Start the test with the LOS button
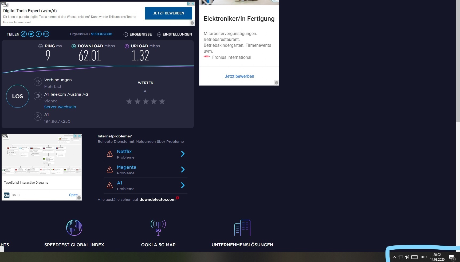The width and height of the screenshot is (460, 262). [x=18, y=96]
